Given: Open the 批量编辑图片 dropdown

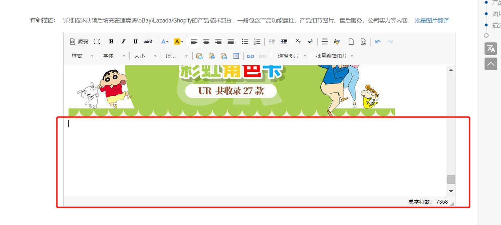Looking at the screenshot, I should tap(334, 56).
